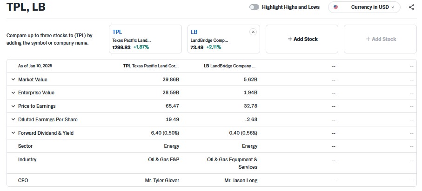Remove LB stock with the X icon

tap(253, 32)
